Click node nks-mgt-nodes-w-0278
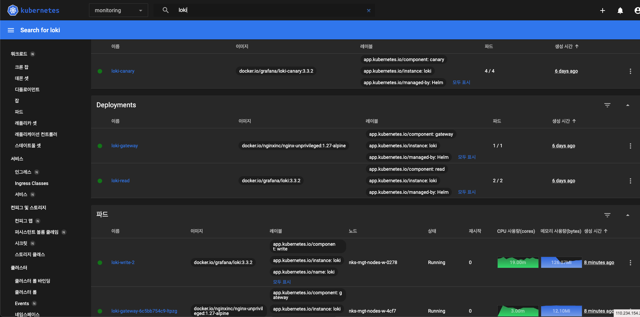The width and height of the screenshot is (640, 317). pos(373,262)
